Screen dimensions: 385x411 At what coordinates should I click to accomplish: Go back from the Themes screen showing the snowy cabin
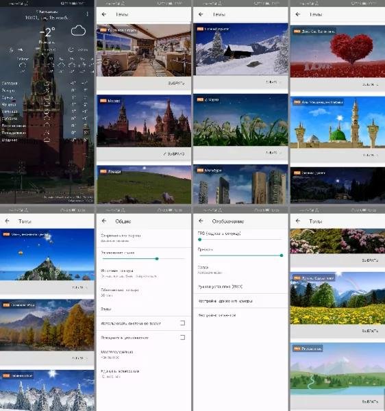tap(201, 14)
